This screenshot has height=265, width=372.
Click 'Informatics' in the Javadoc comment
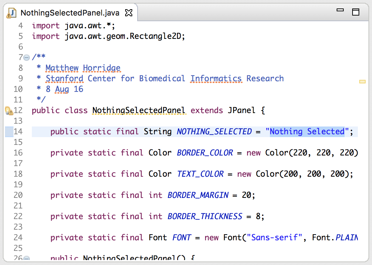point(216,78)
